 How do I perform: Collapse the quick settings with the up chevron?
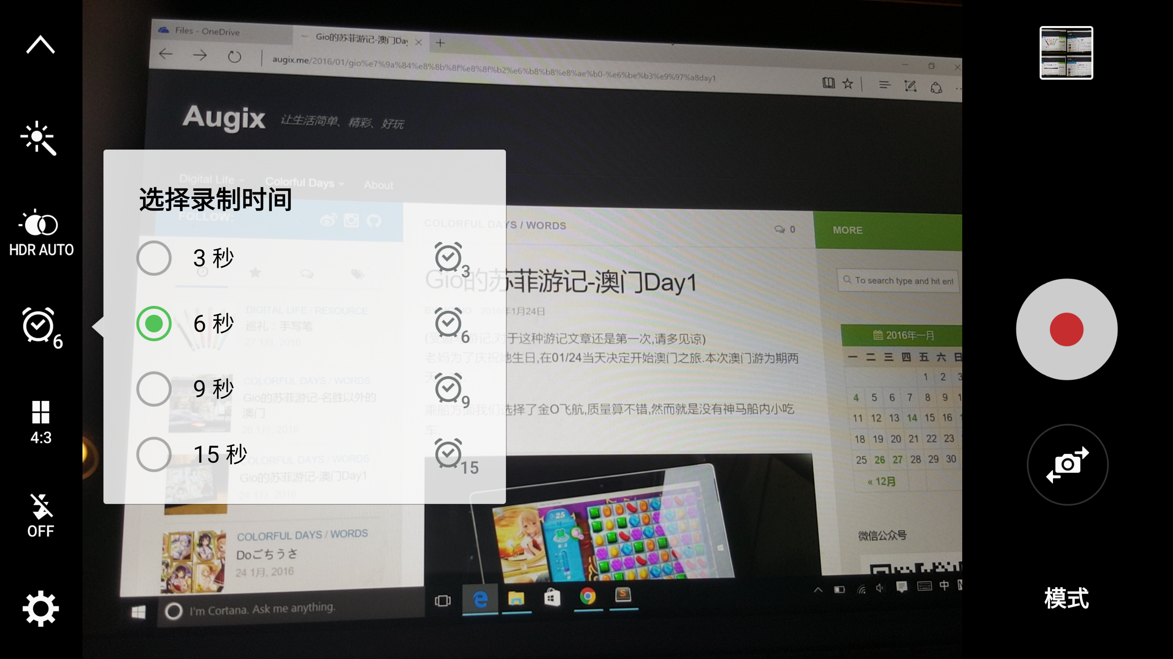[40, 45]
